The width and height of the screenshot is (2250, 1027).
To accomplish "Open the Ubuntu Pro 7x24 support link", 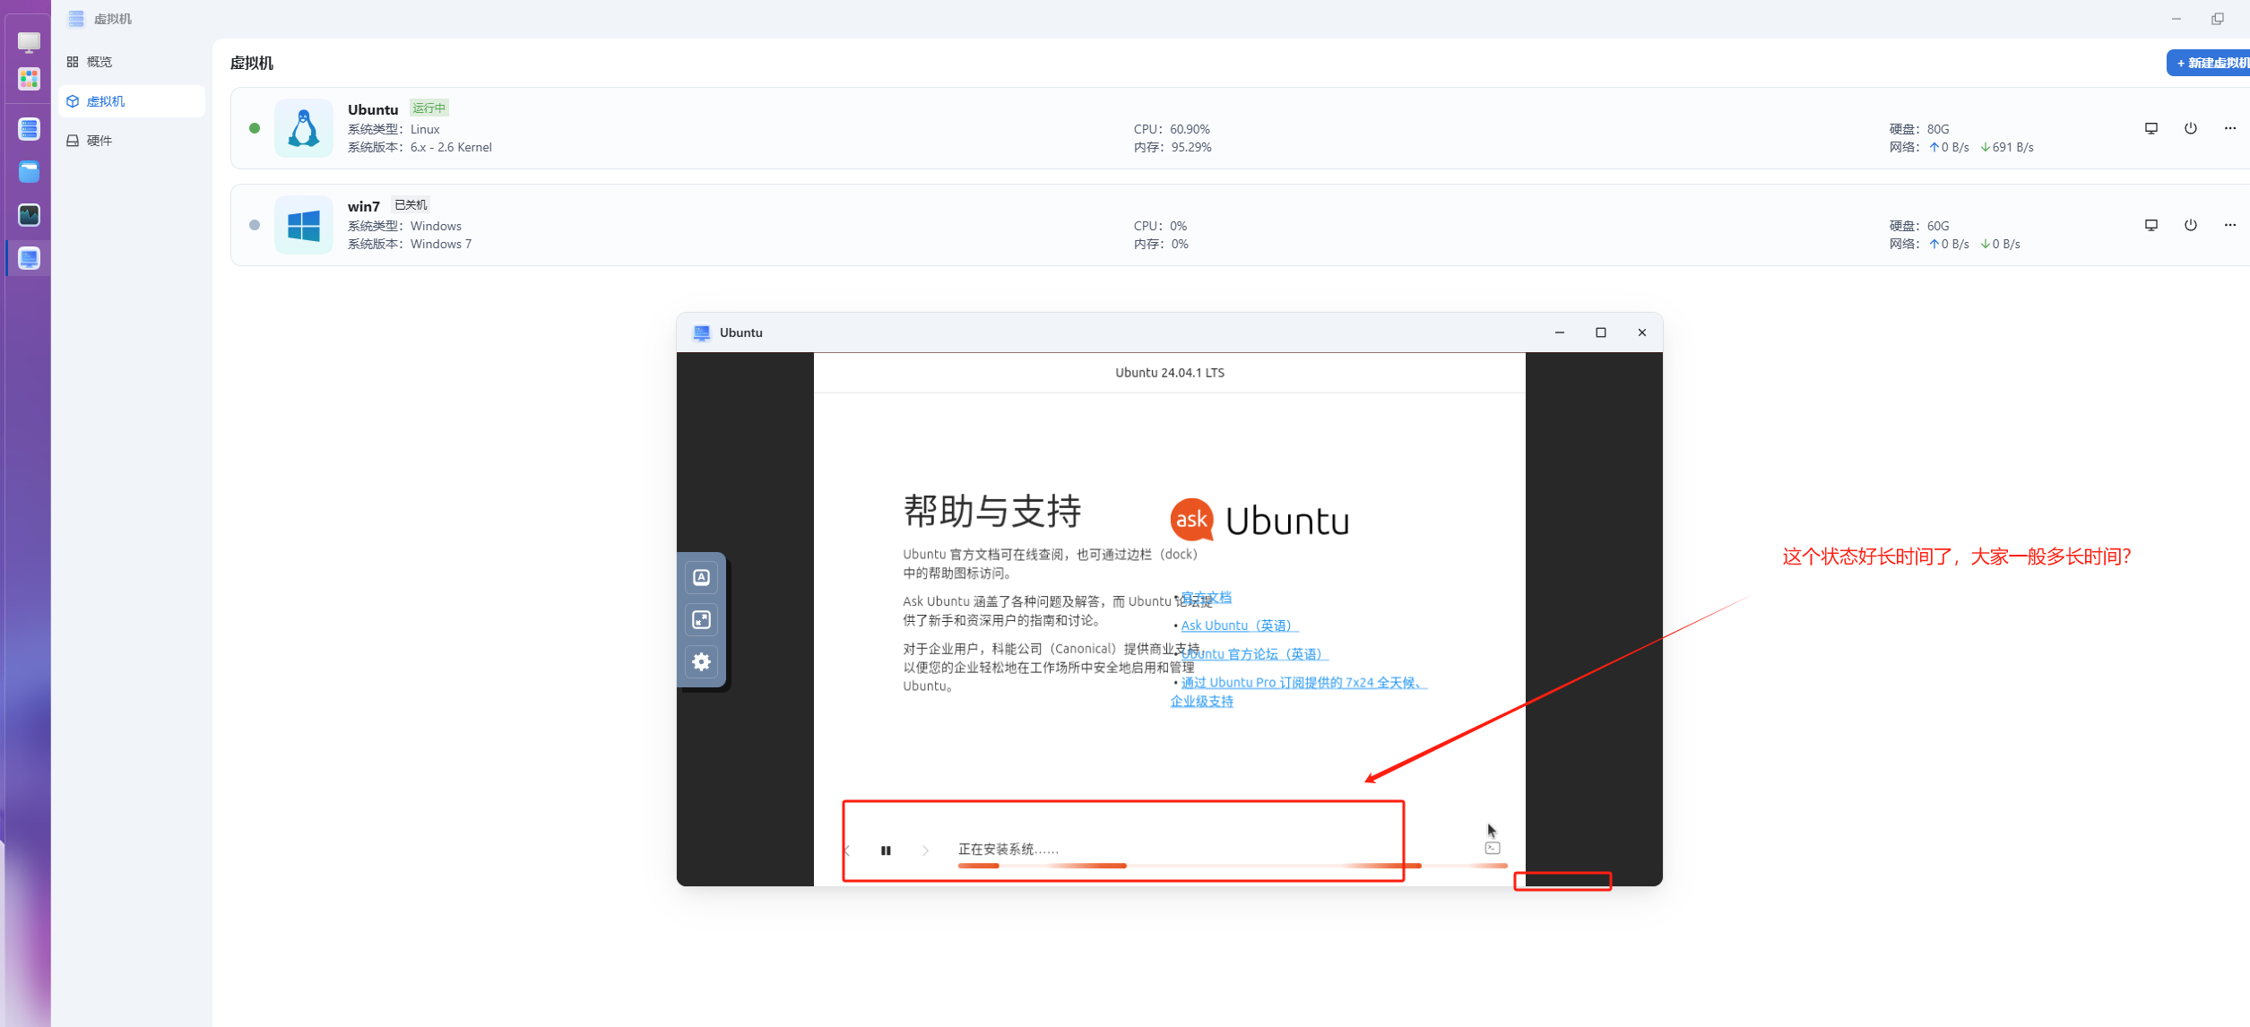I will click(1299, 692).
